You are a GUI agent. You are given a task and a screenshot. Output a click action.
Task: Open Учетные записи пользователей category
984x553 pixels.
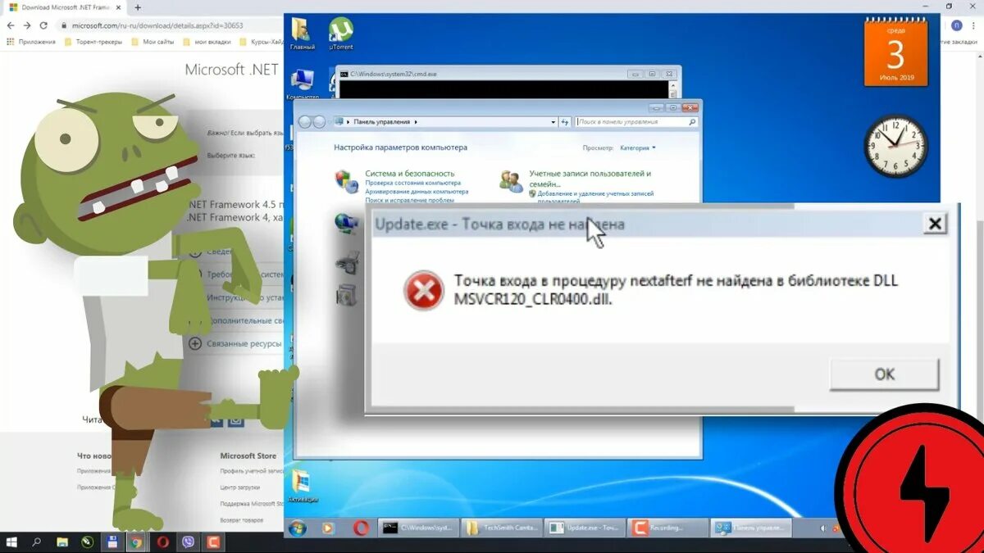click(x=590, y=179)
